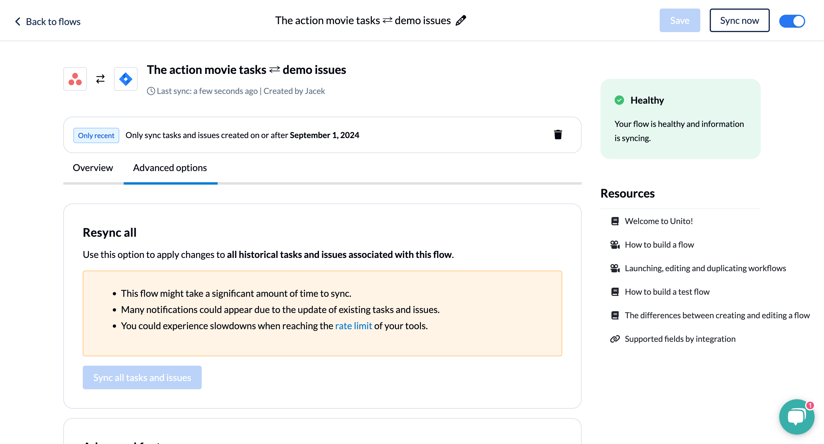Screen dimensions: 824x444
Task: Click the Resync all heading
Action: (x=109, y=233)
